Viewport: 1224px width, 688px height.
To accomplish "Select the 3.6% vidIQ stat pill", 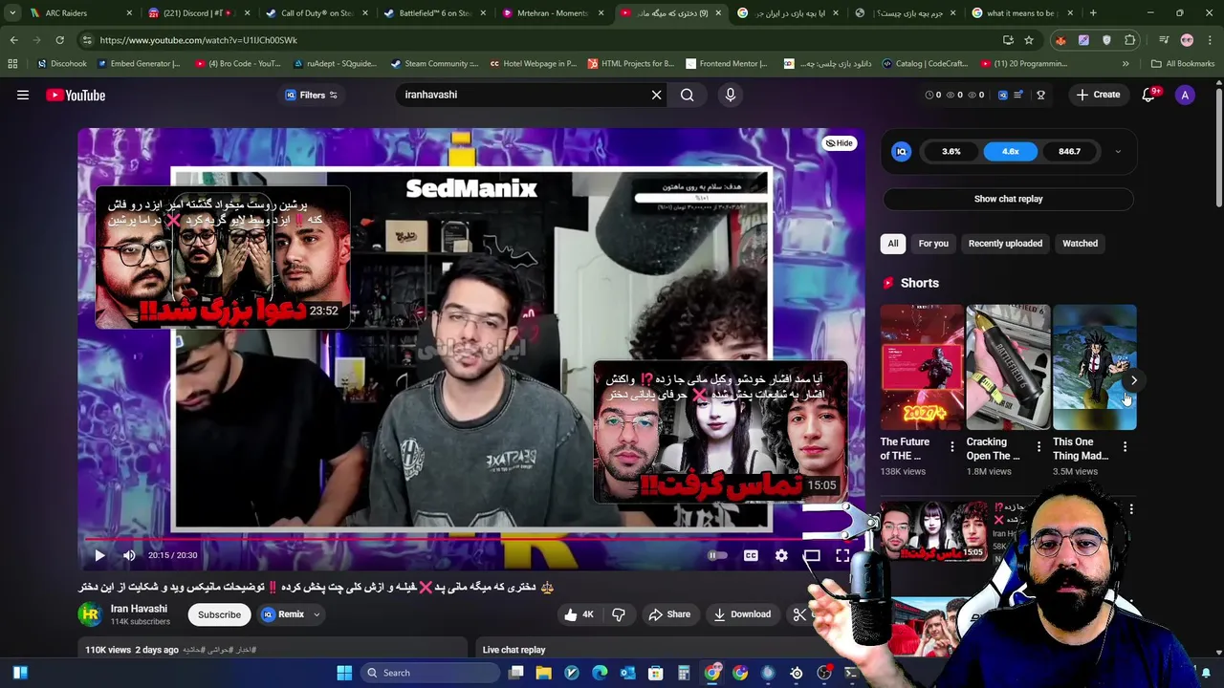I will pyautogui.click(x=951, y=151).
